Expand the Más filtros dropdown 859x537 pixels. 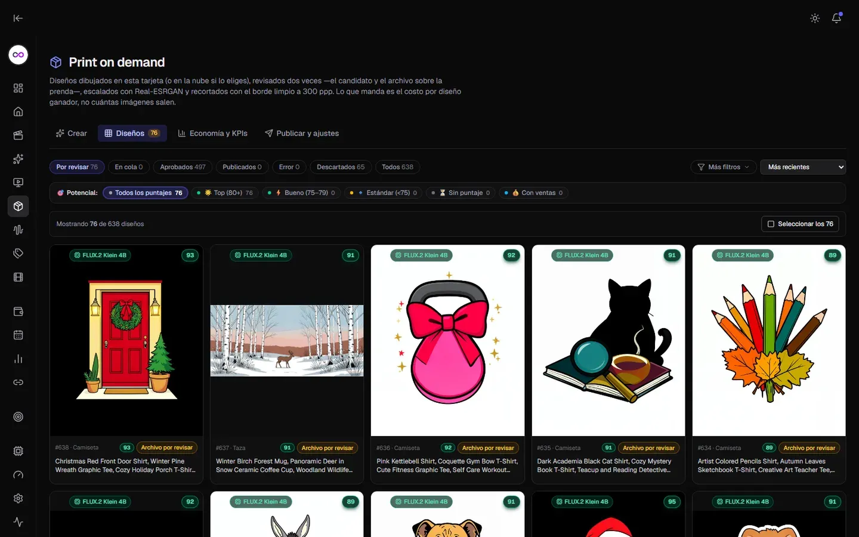pos(724,167)
